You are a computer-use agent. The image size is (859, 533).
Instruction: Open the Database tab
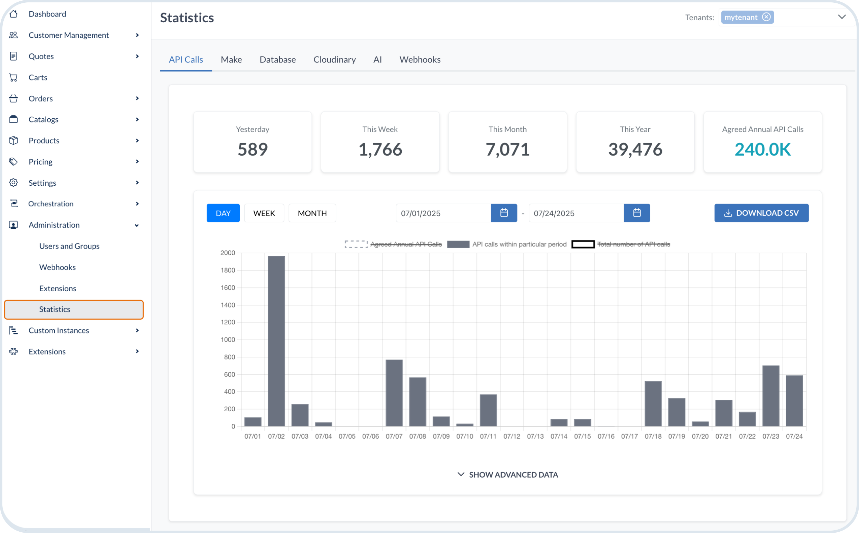point(278,60)
